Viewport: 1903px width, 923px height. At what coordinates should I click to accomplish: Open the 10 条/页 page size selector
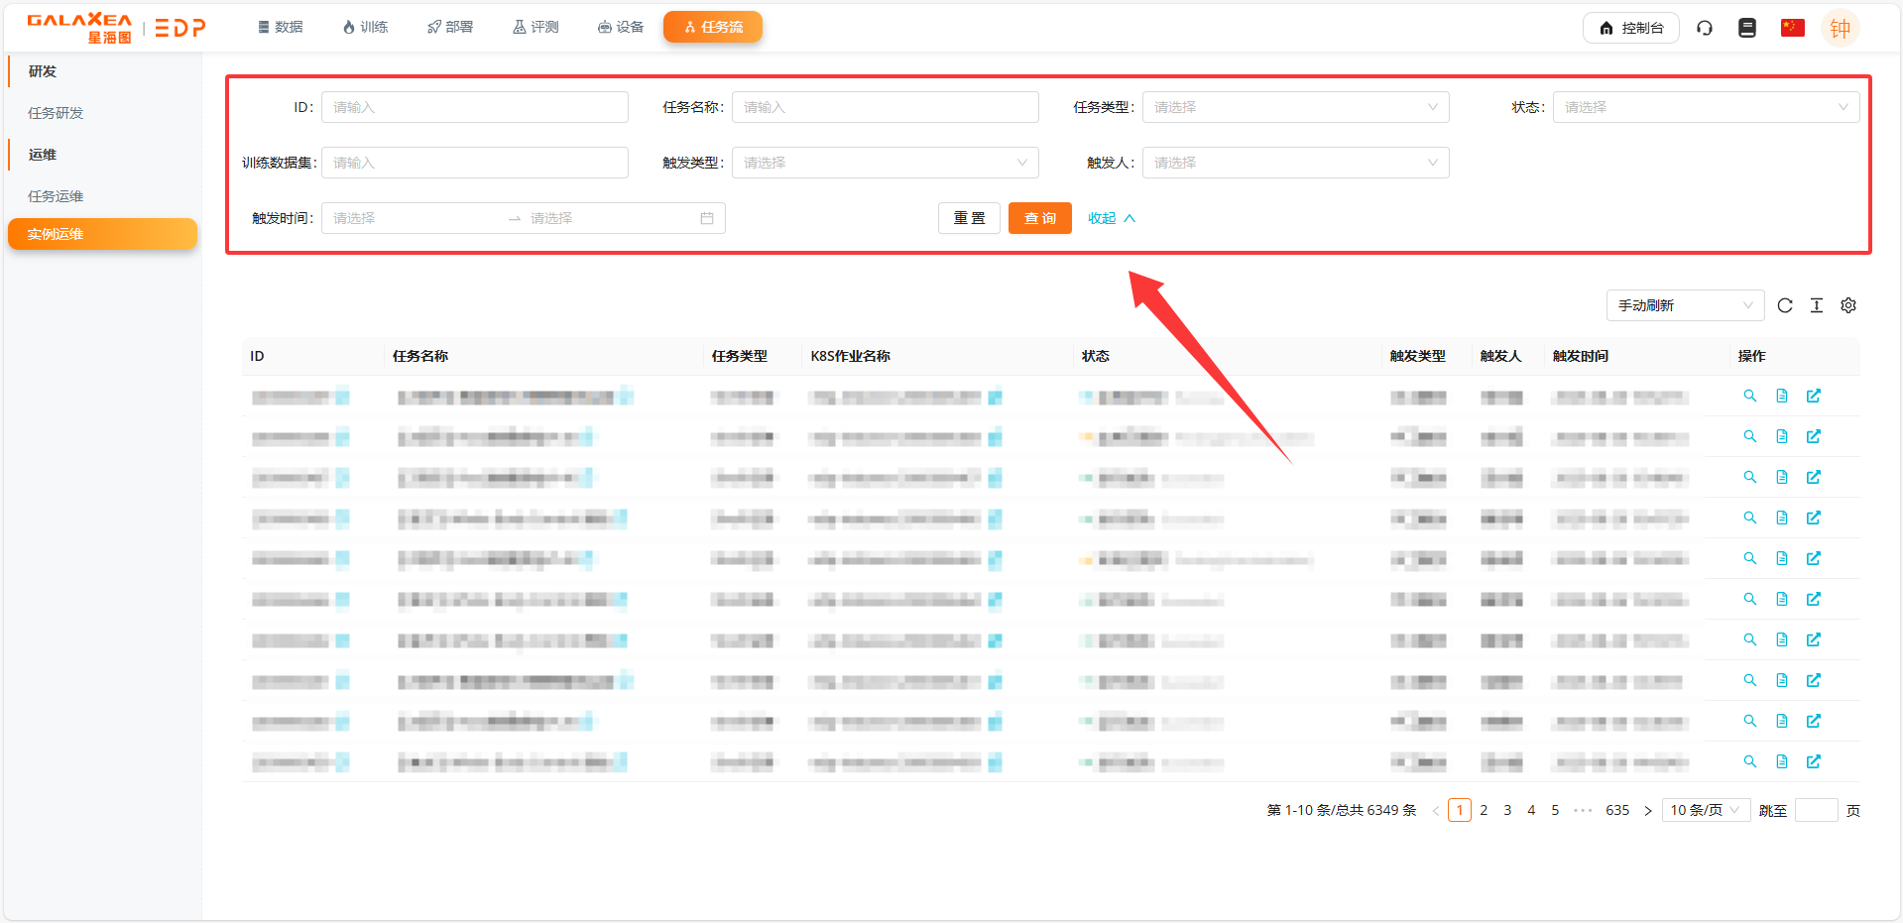1705,810
